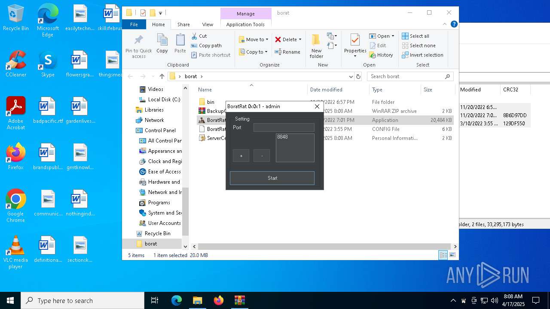The image size is (550, 309).
Task: Open the File menu tab
Action: pyautogui.click(x=134, y=24)
